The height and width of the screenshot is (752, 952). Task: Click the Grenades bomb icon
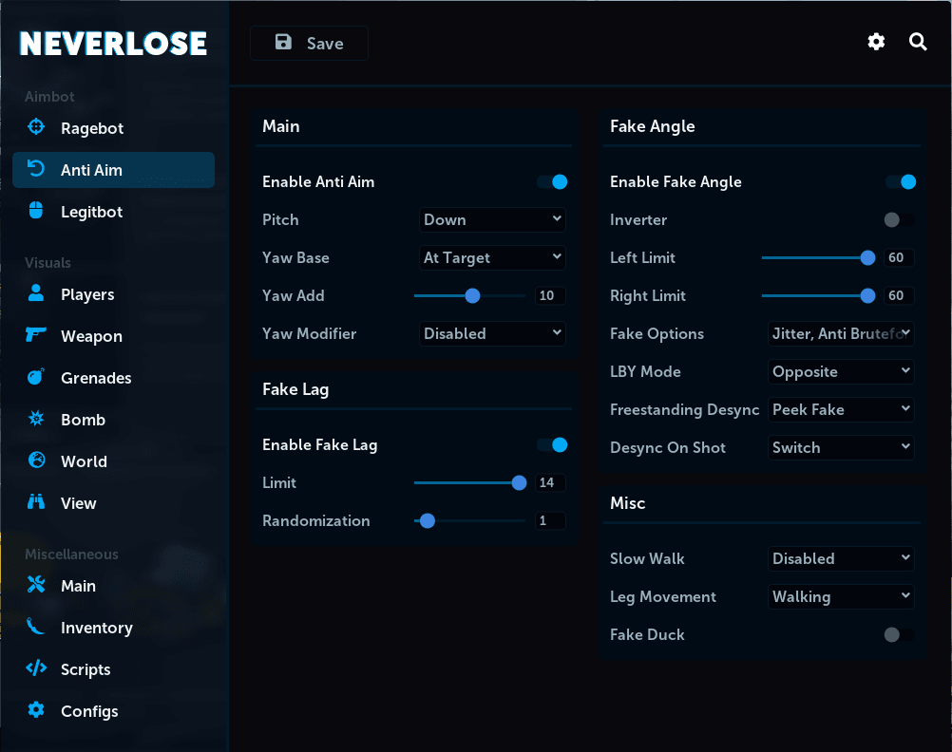(x=36, y=376)
